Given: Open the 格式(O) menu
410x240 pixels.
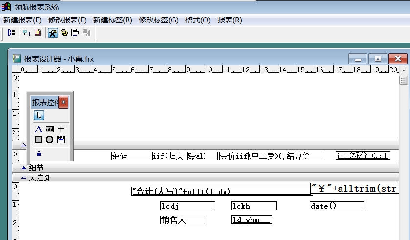Looking at the screenshot, I should (198, 20).
